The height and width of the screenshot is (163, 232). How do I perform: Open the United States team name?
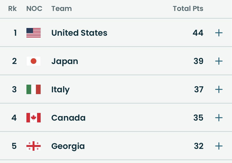[79, 33]
